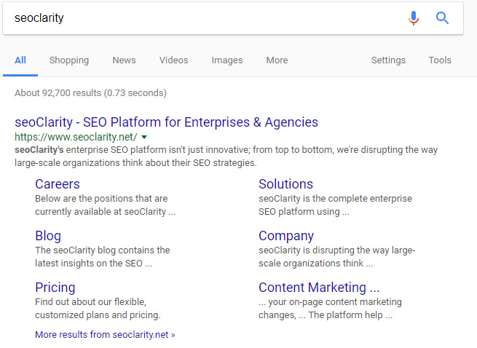Click snippet text 'large-scale organizations think about their SEO strategies'
Screen dimensions: 477x348
(135, 163)
